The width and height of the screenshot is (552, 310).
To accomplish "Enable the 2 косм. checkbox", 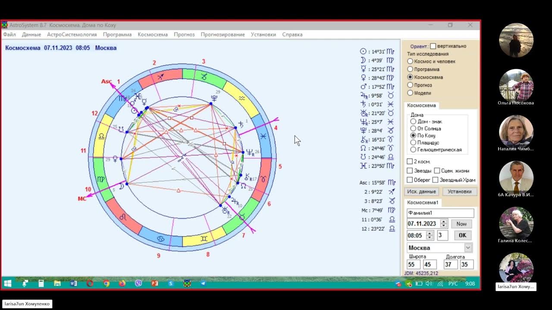I will (x=410, y=161).
